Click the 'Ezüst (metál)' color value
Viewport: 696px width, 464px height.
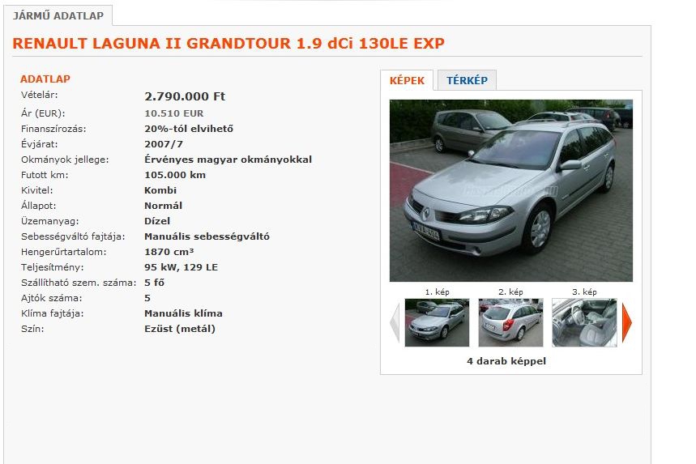pos(180,329)
